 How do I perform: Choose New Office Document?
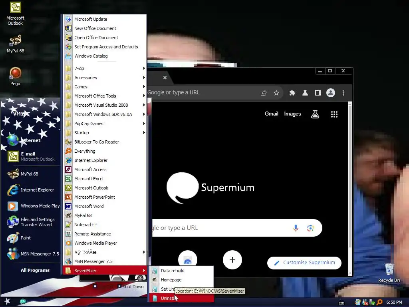pos(105,28)
